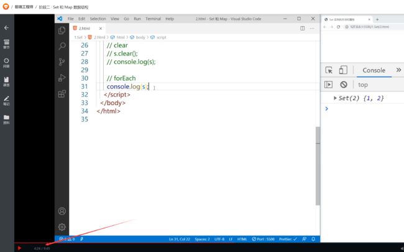Screen dimensions: 404x252
Task: Open the Help menu
Action: pyautogui.click(x=170, y=19)
